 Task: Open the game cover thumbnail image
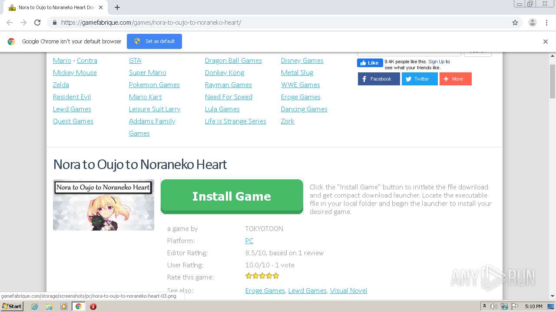click(103, 205)
